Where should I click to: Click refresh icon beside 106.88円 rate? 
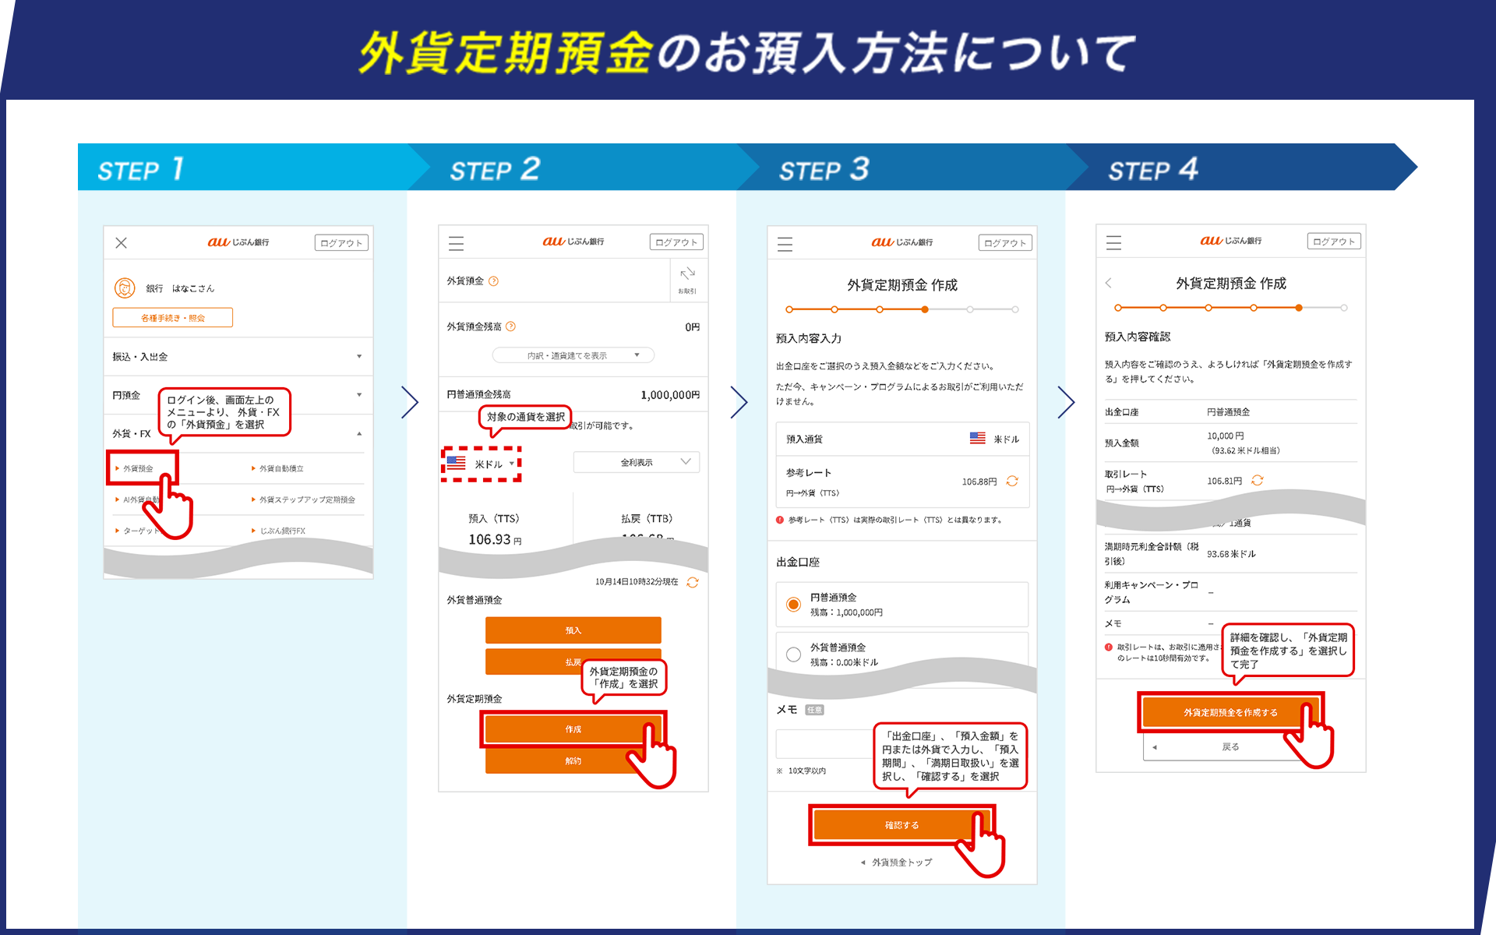(x=1012, y=481)
